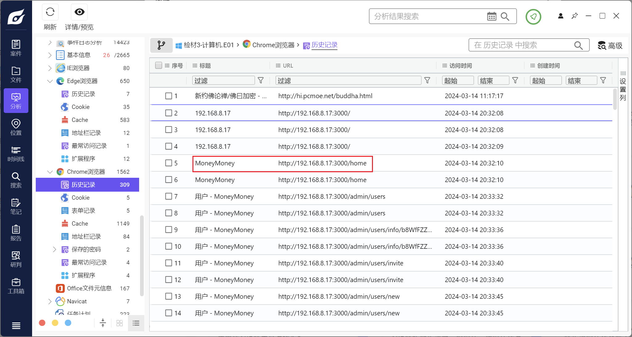Viewport: 632px width, 337px height.
Task: Select the blue color tag dot
Action: [68, 323]
